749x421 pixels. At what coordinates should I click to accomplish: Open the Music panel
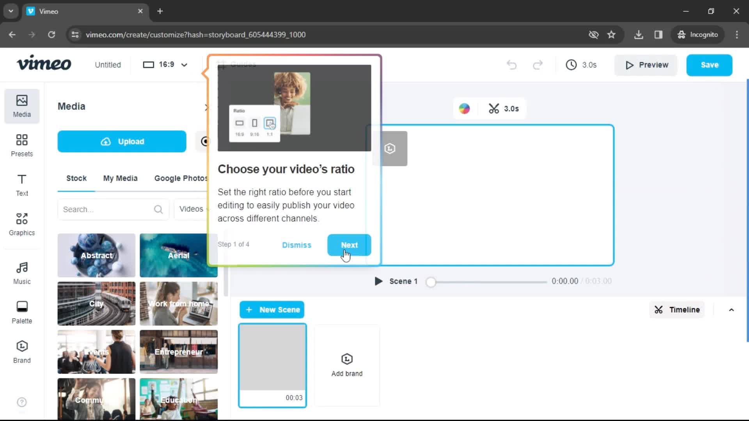[x=22, y=273]
